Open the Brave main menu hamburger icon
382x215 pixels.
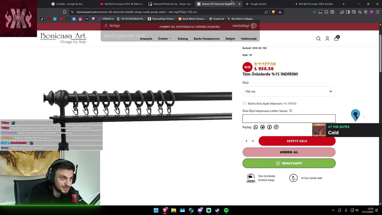coord(378,12)
